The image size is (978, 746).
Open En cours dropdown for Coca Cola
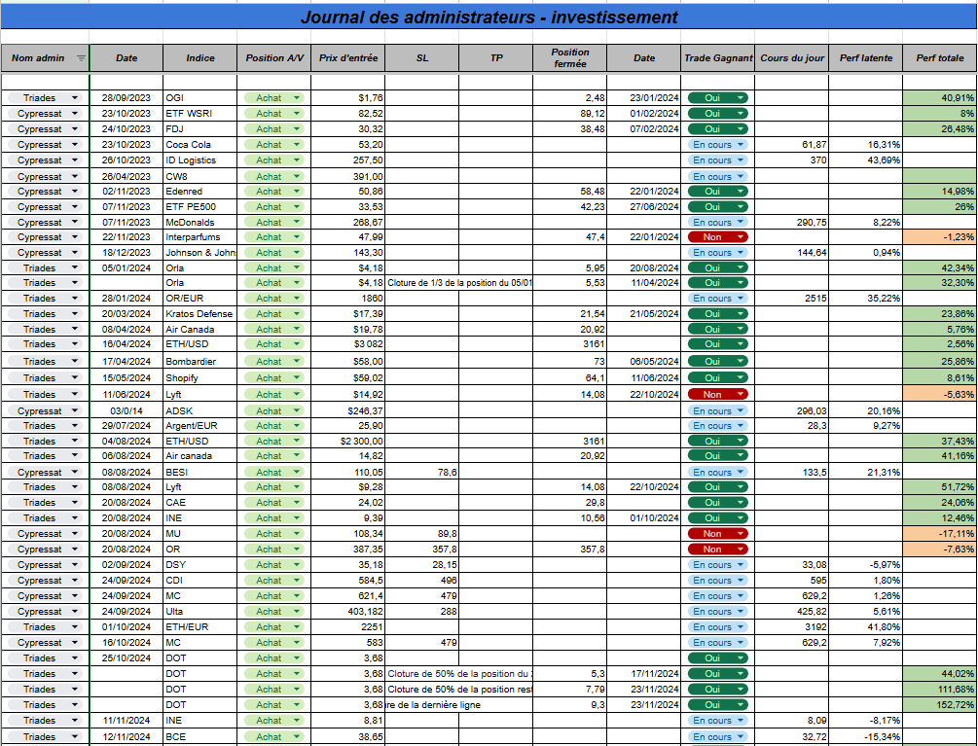pos(741,145)
